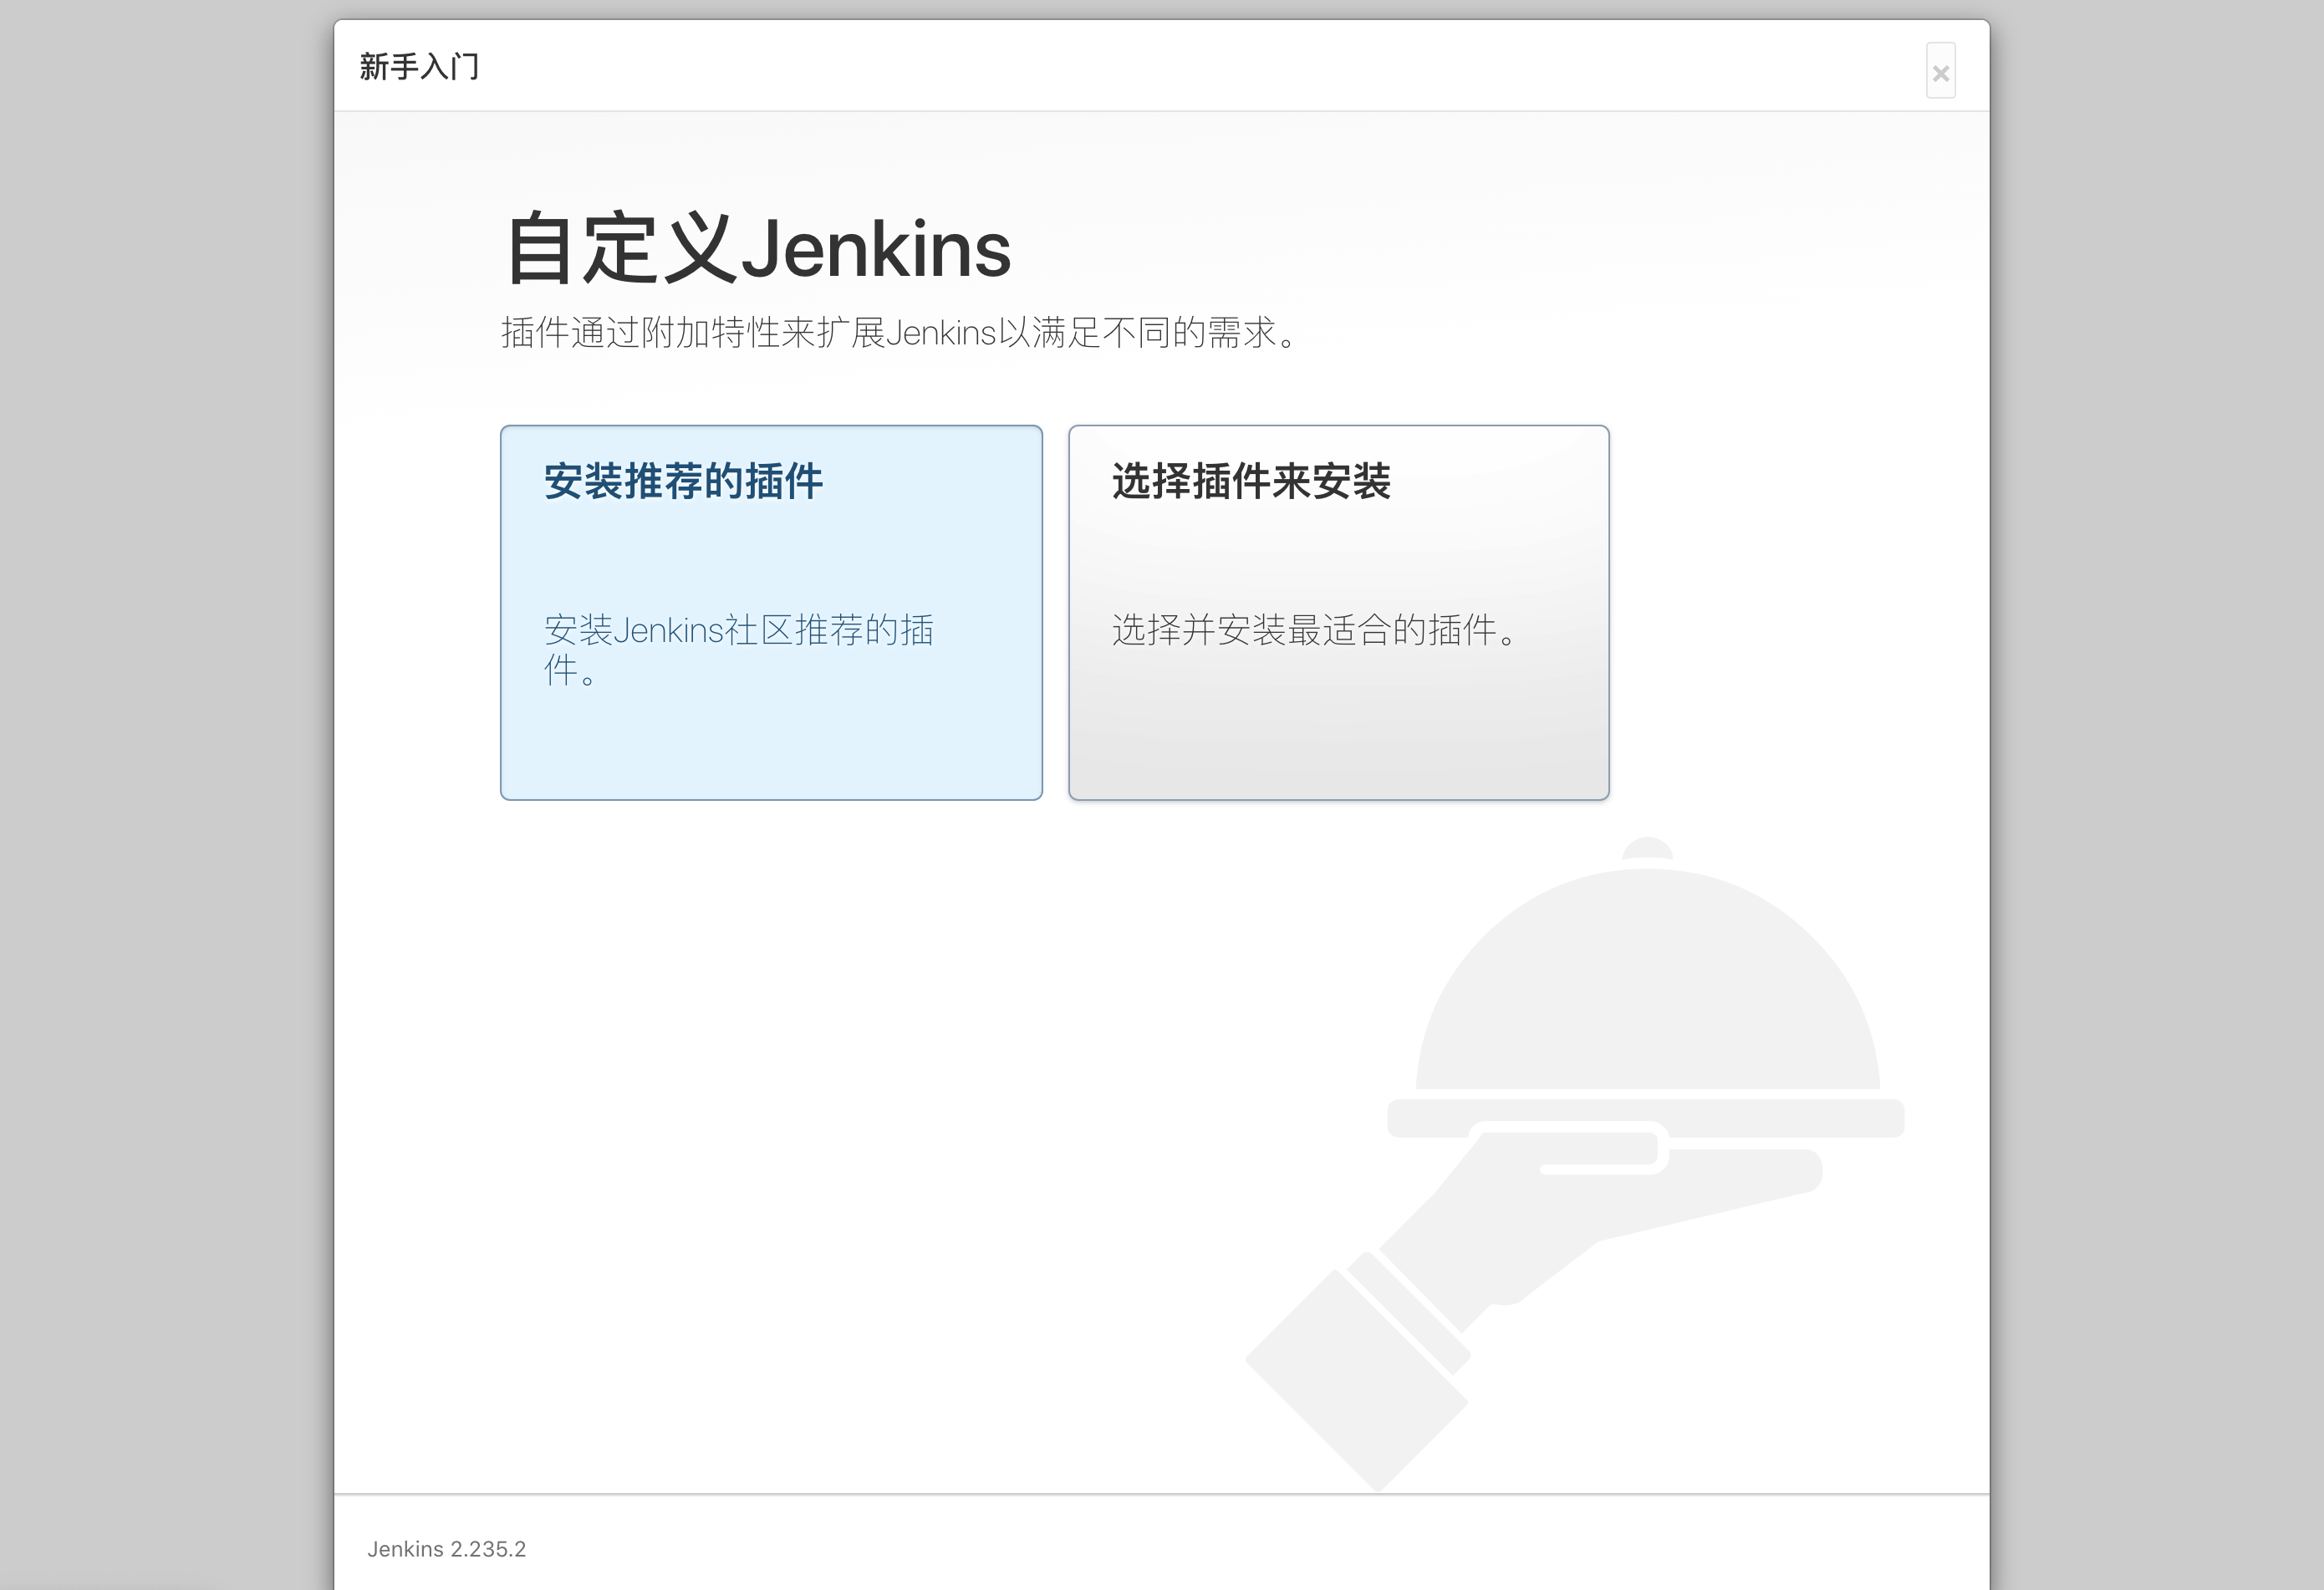The image size is (2324, 1590).
Task: Click the gray manual plugin selection box
Action: [x=1338, y=610]
